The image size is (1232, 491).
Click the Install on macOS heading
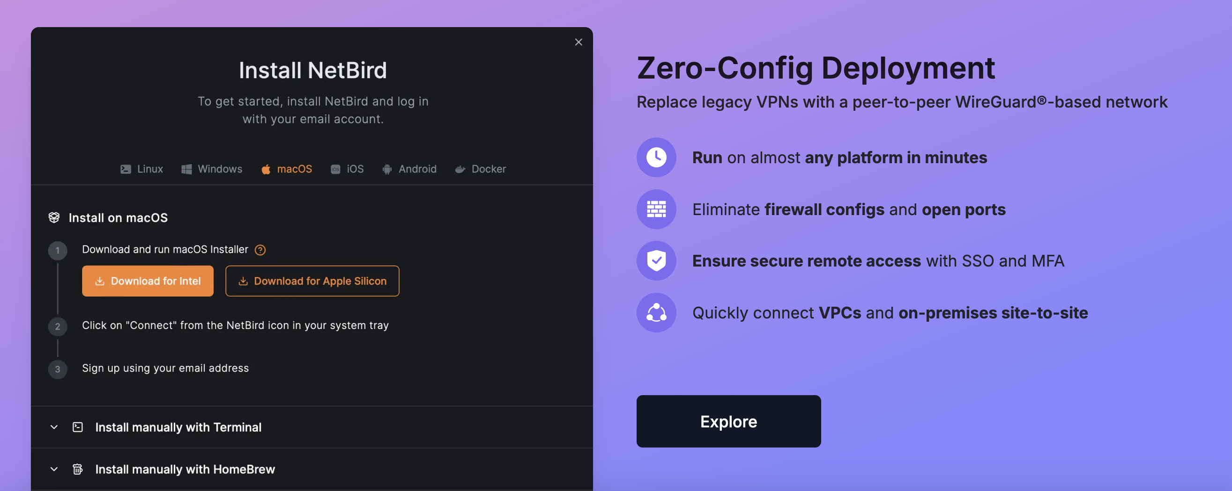tap(118, 218)
